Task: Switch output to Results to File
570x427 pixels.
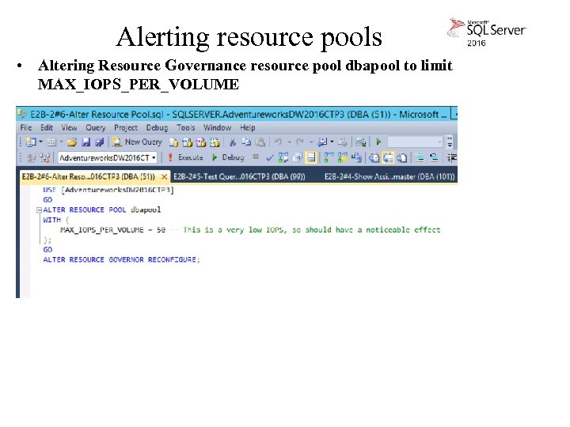Action: point(402,157)
